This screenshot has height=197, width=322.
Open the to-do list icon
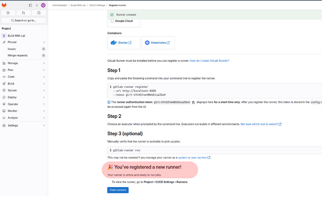click(x=39, y=13)
